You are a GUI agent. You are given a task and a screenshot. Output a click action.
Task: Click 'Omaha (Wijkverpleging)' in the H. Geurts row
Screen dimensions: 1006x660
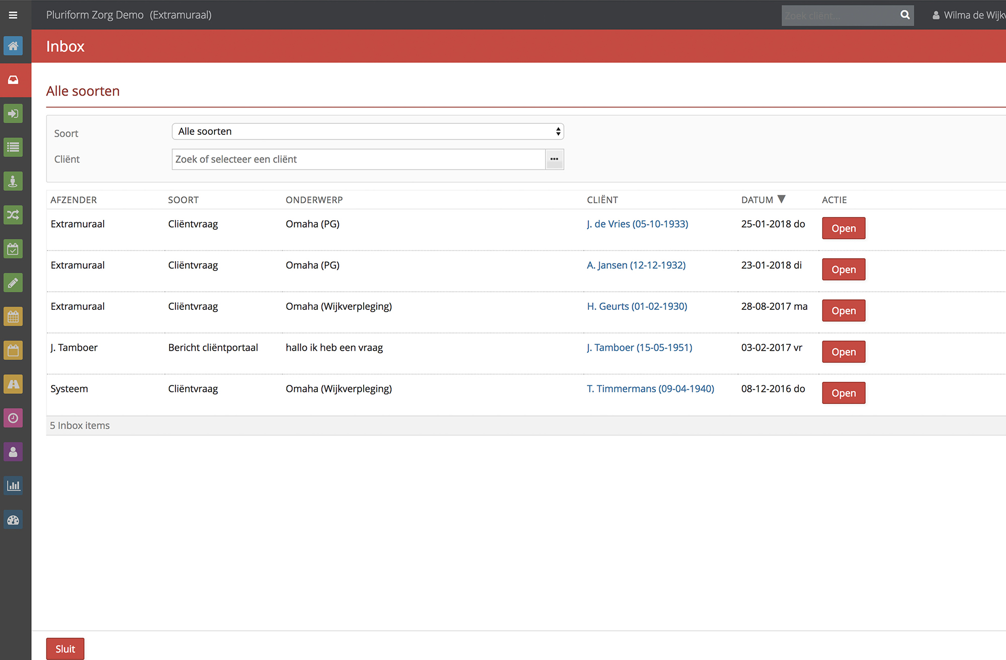coord(339,306)
